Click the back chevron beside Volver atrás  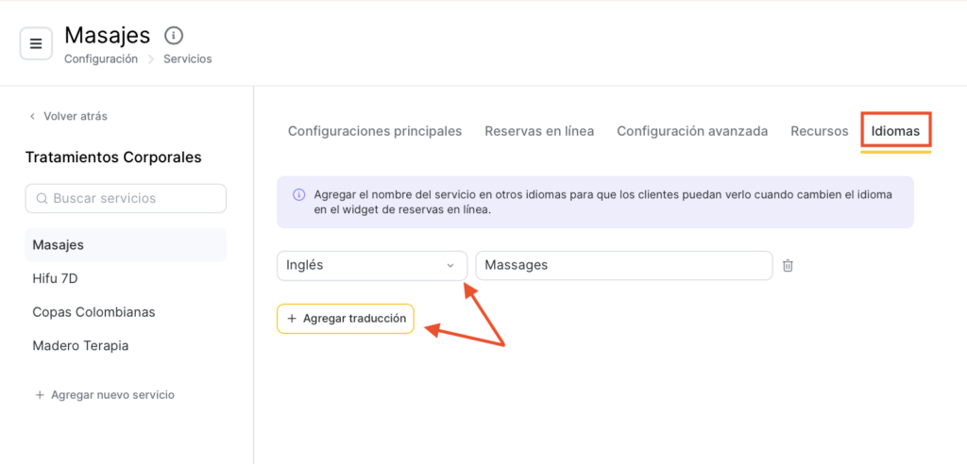[x=33, y=117]
